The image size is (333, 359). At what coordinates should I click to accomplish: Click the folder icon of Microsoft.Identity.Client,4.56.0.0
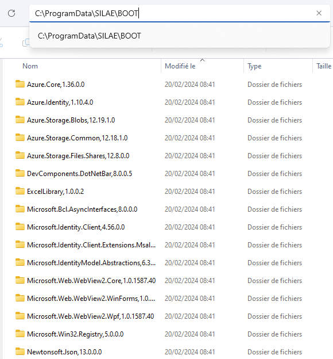(20, 227)
